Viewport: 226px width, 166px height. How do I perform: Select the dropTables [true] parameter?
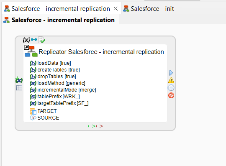(53, 77)
